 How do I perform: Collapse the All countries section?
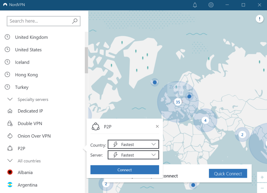10,161
